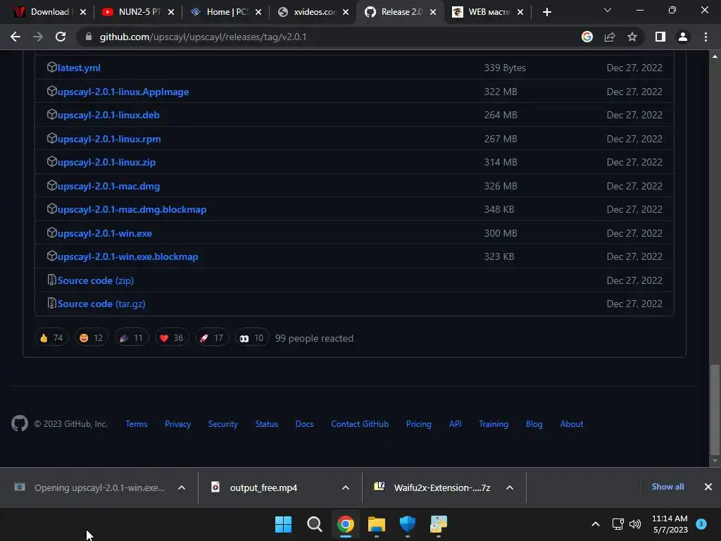Click the scrollbar up arrow
Screen dimensions: 721x541
[715, 56]
